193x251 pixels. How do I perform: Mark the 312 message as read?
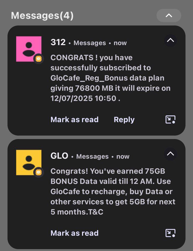tap(75, 119)
